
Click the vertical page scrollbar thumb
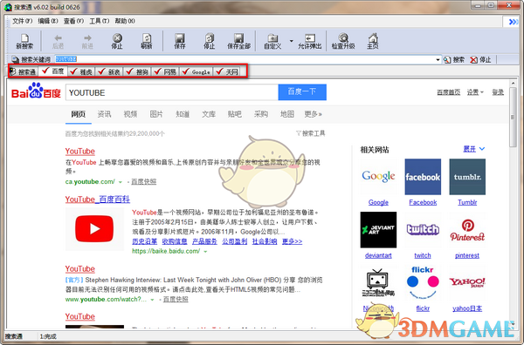[513, 117]
